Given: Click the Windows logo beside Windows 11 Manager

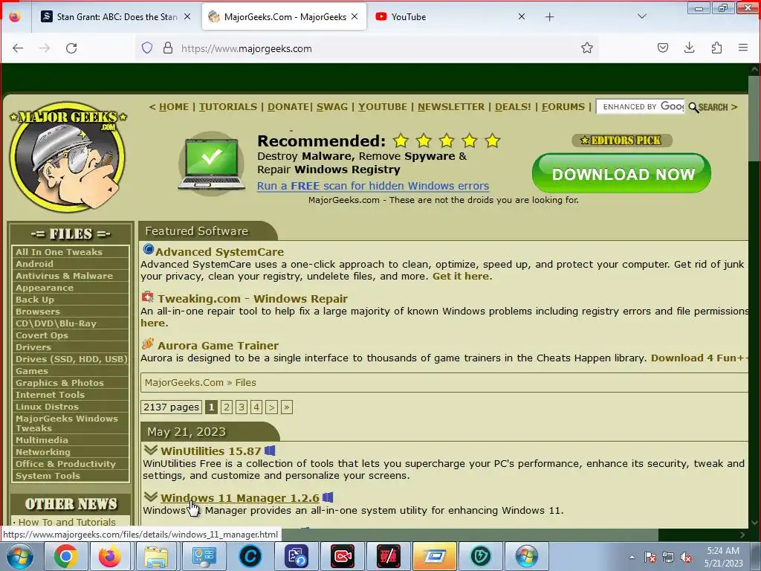Looking at the screenshot, I should point(328,497).
